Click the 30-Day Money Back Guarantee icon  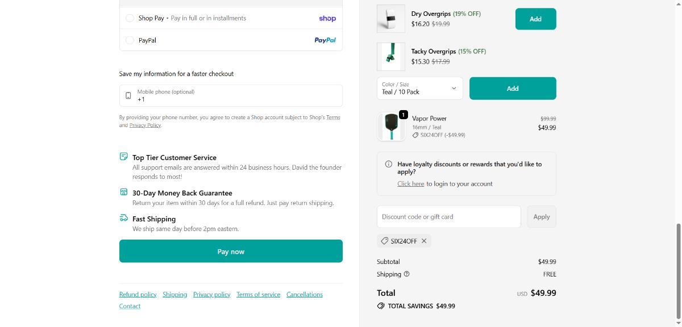(x=124, y=192)
